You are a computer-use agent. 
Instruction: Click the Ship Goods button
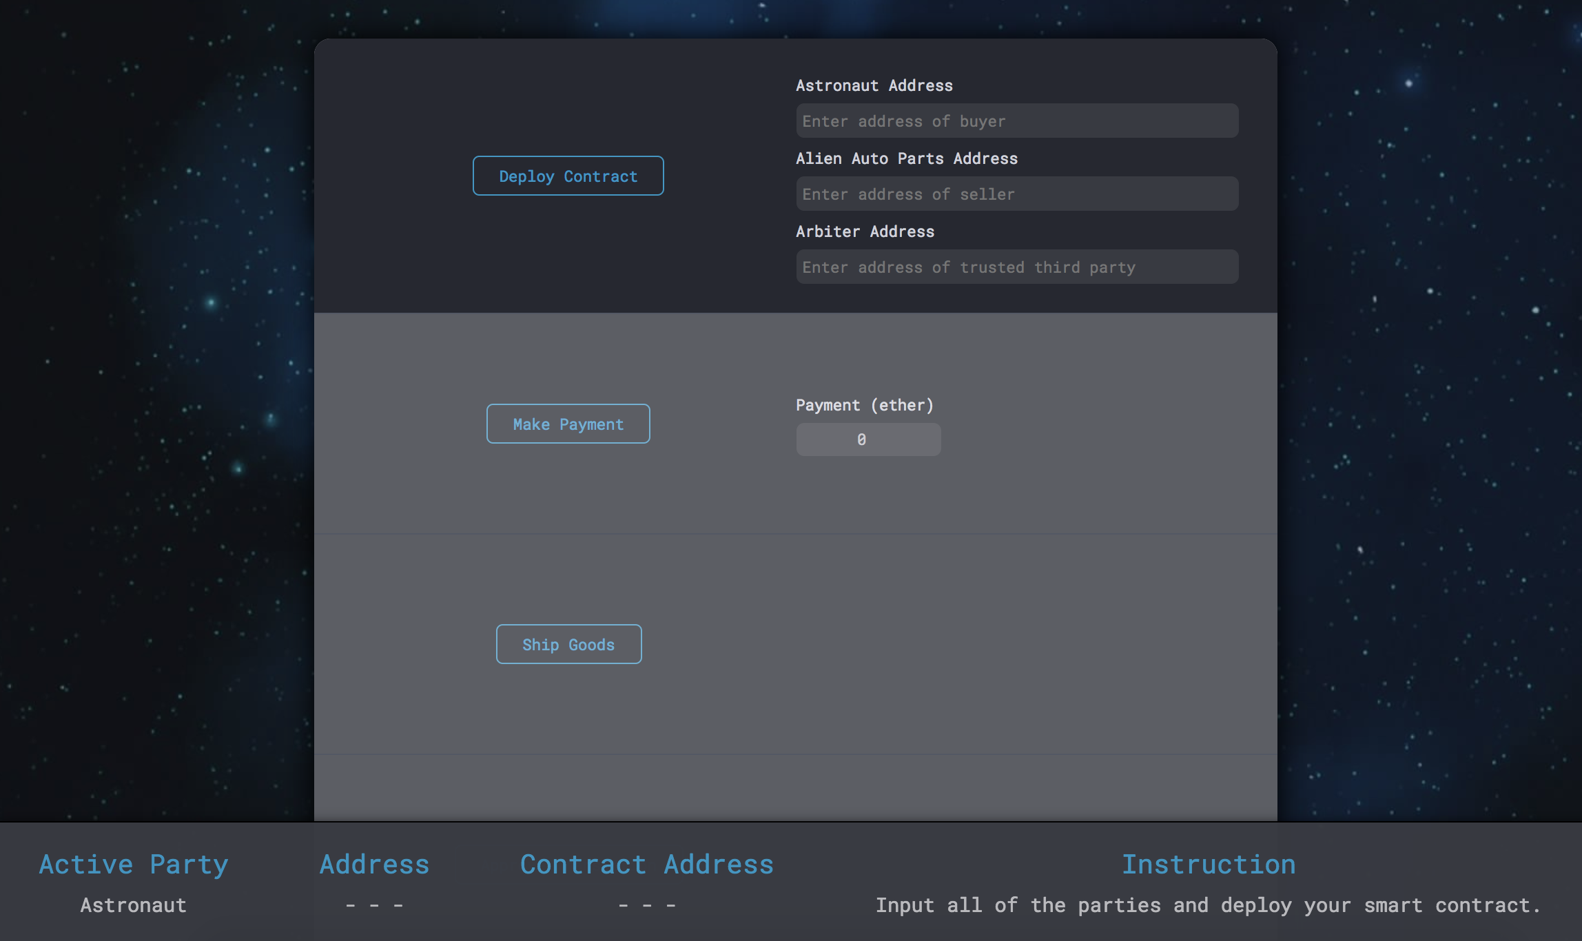click(x=568, y=644)
